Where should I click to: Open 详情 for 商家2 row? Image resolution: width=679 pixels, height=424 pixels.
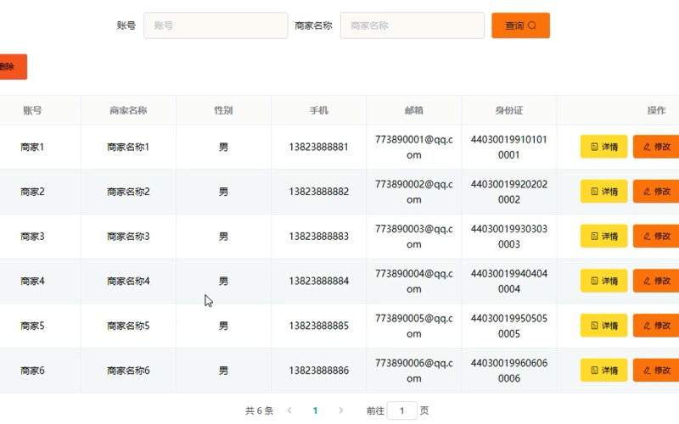pos(603,192)
